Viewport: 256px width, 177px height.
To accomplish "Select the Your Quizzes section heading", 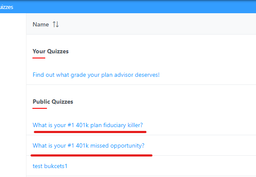I will click(x=50, y=51).
